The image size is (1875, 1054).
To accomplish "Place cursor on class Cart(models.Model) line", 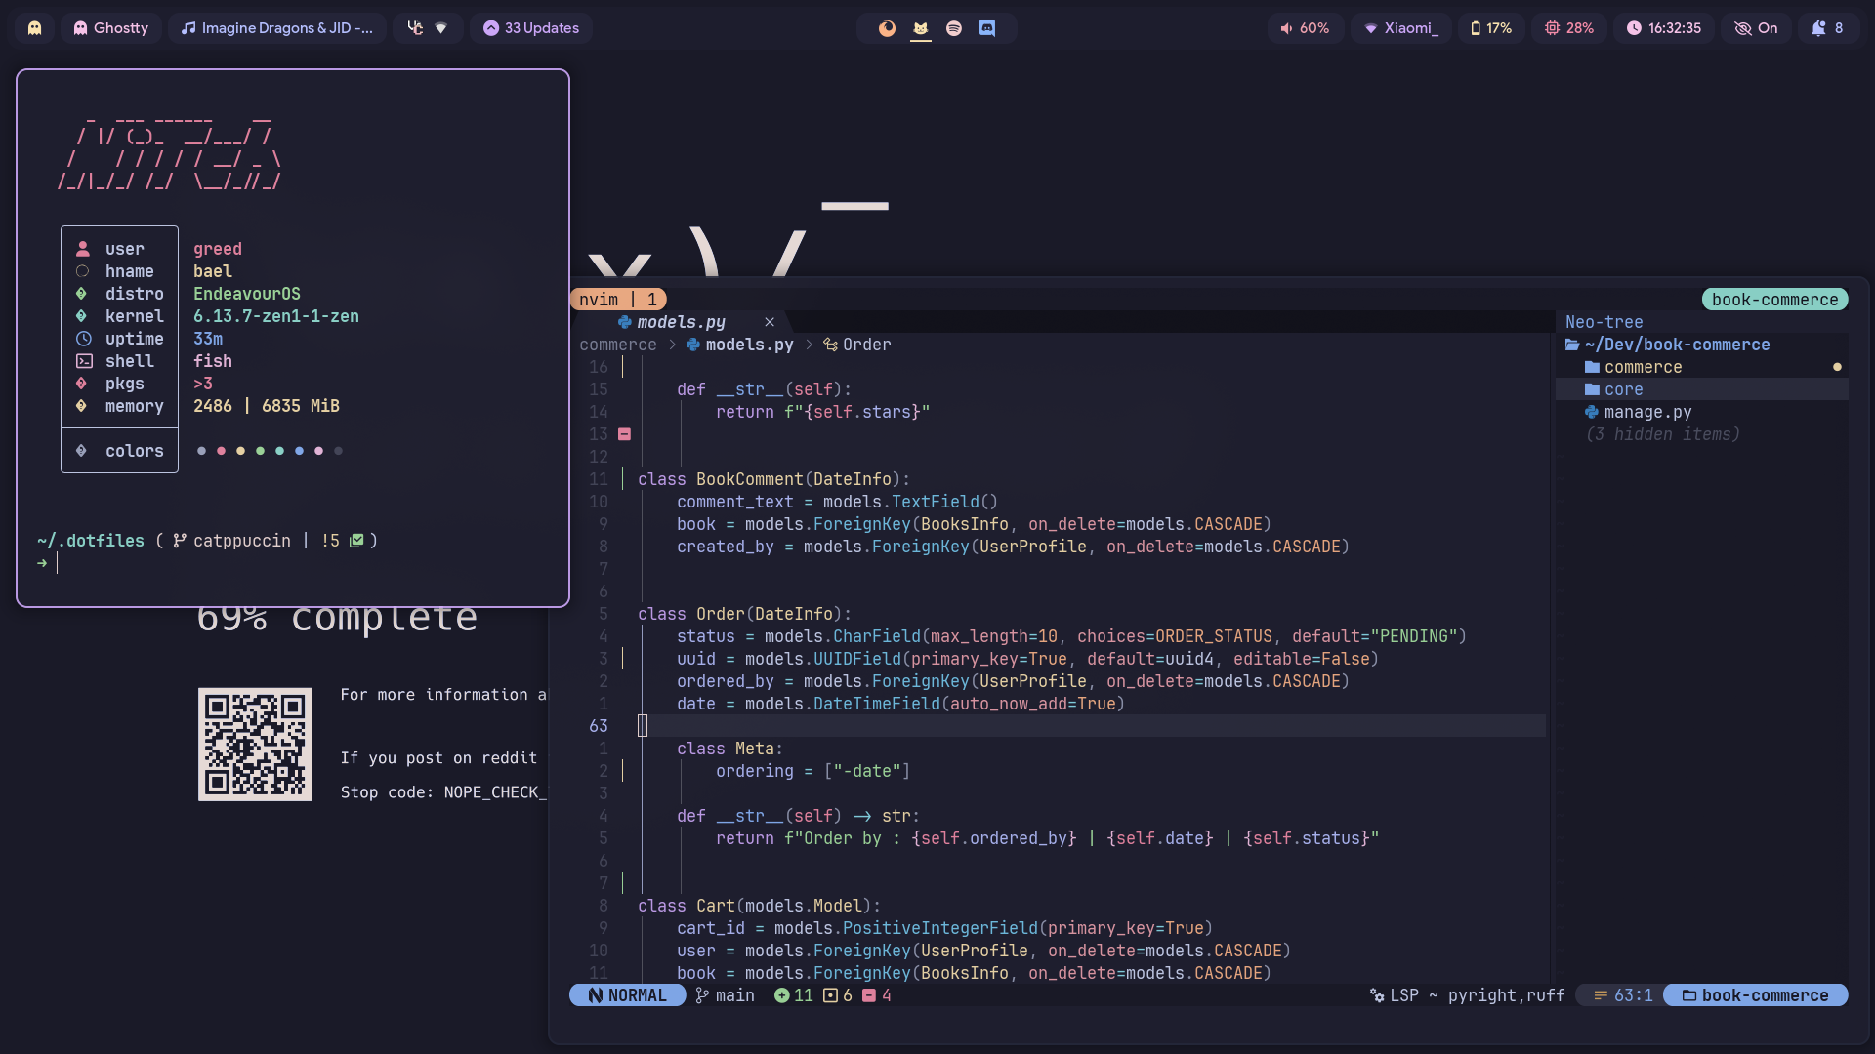I will (759, 906).
